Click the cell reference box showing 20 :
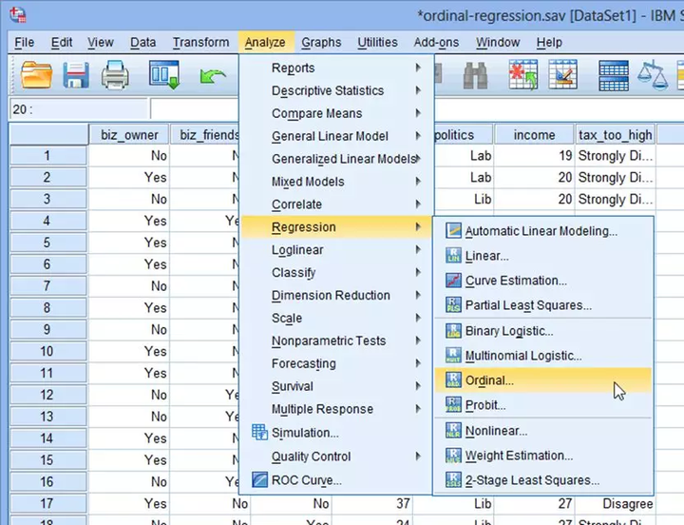The height and width of the screenshot is (525, 684). pyautogui.click(x=79, y=108)
